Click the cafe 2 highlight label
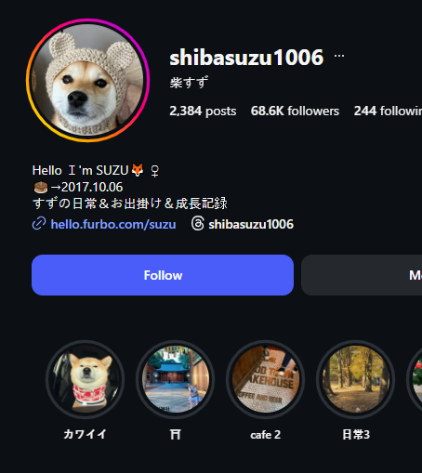The height and width of the screenshot is (473, 422). click(266, 435)
